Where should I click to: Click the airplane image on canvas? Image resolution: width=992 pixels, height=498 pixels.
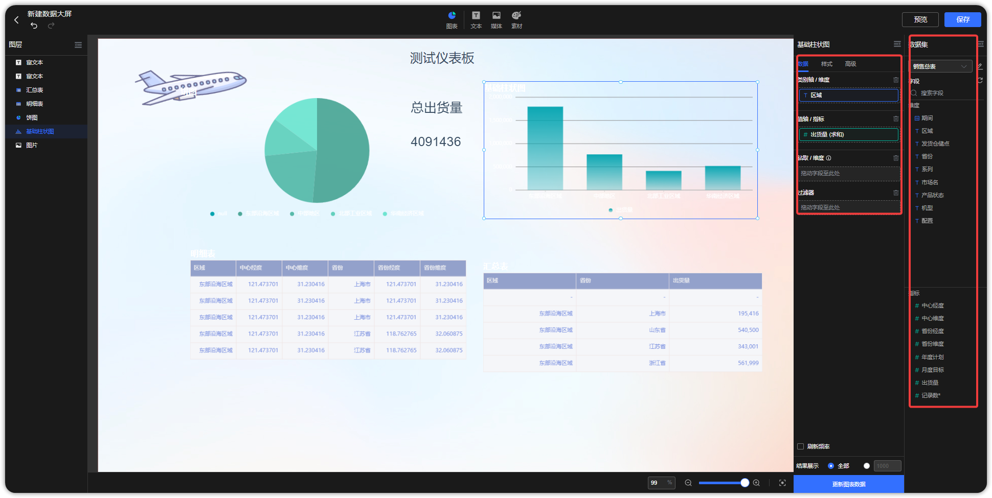click(191, 87)
